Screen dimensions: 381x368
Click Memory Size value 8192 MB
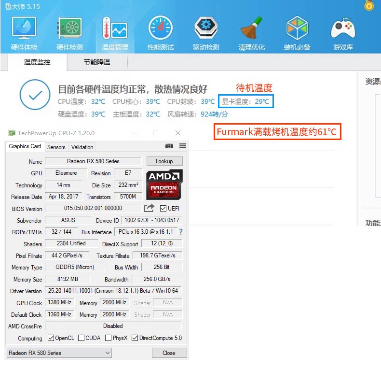point(68,279)
